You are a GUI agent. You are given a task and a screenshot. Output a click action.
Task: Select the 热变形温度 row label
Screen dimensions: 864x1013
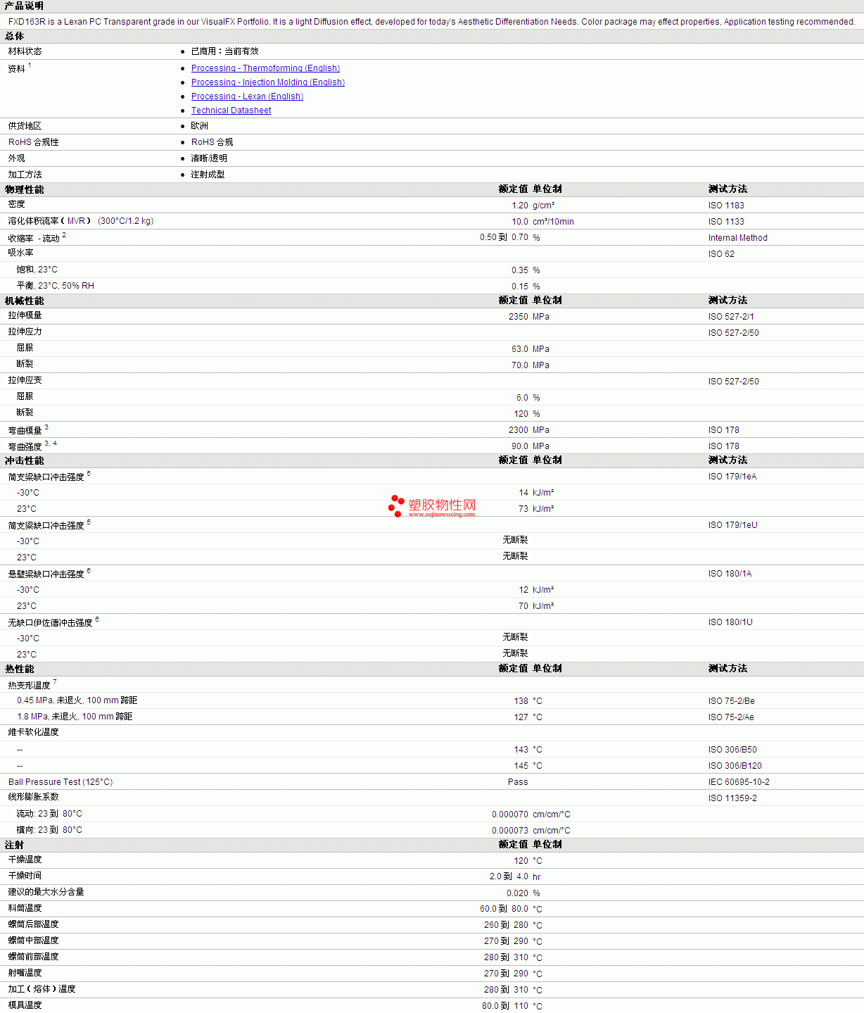29,685
